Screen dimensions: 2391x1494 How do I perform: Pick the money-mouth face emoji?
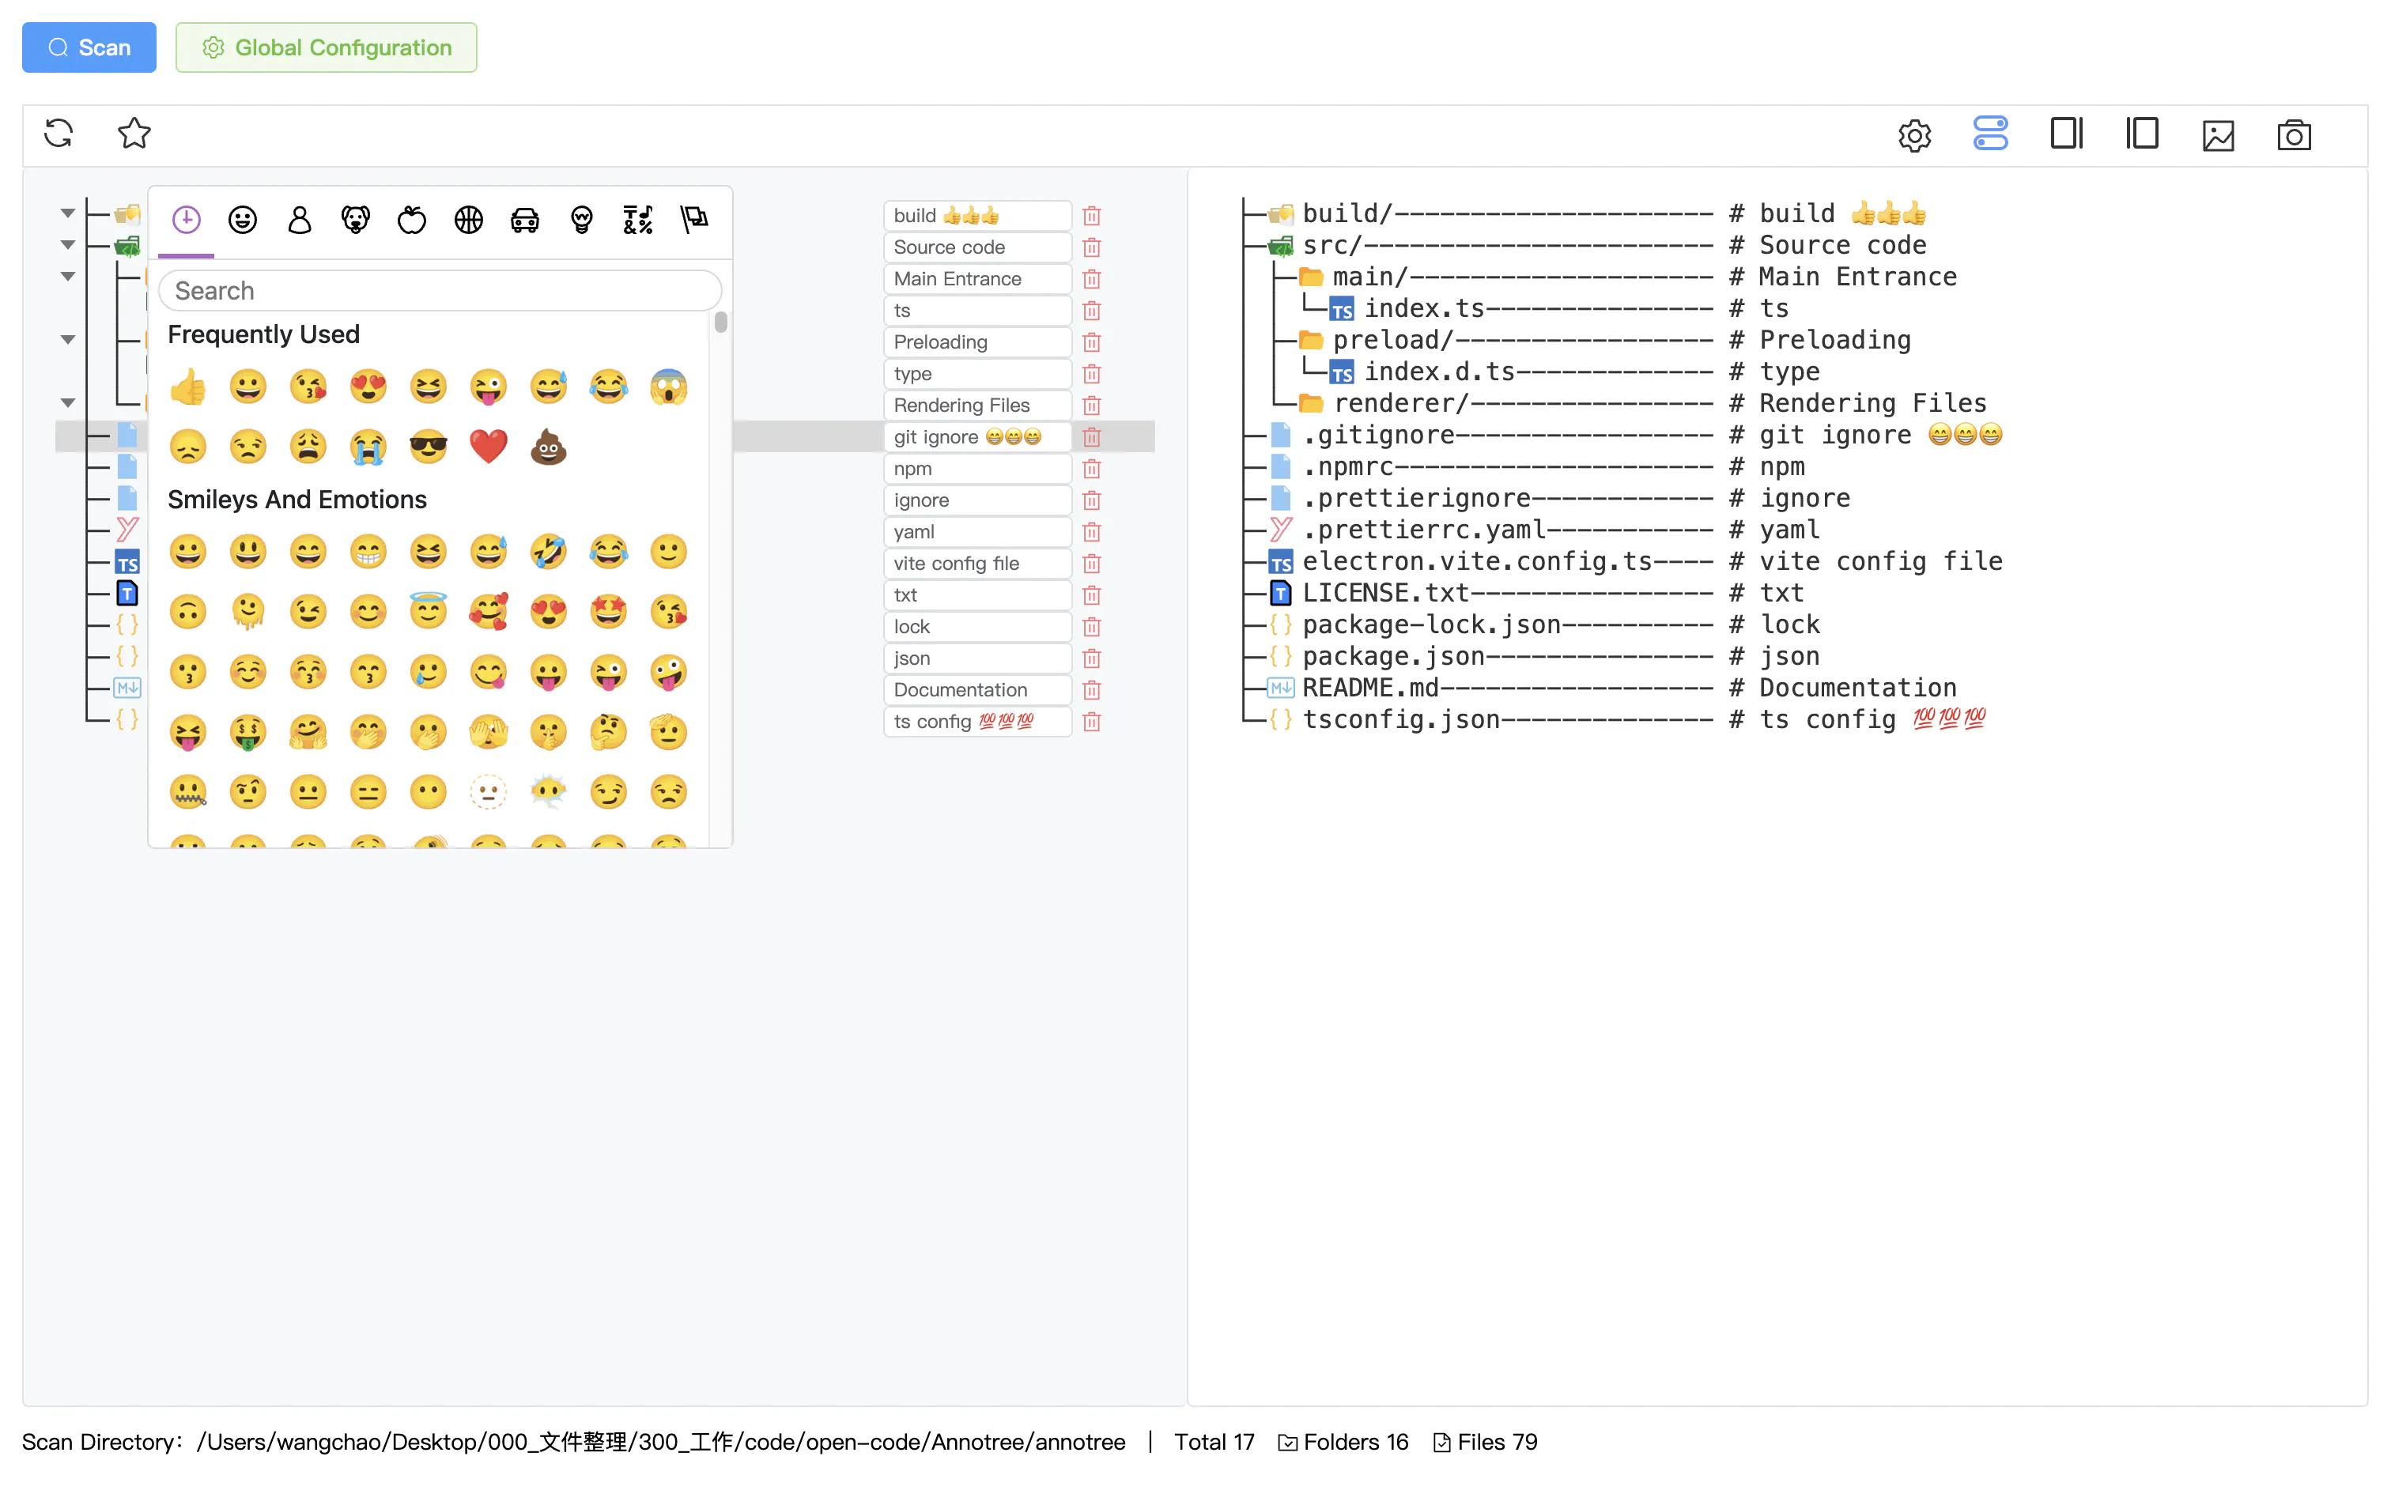248,732
